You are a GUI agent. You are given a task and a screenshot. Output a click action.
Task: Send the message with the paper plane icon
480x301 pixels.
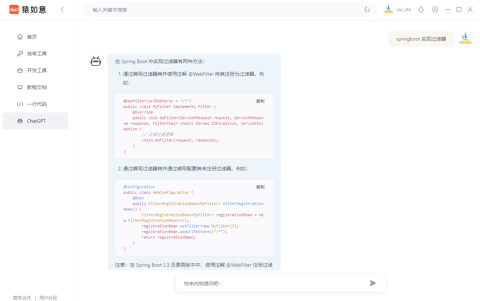point(373,283)
